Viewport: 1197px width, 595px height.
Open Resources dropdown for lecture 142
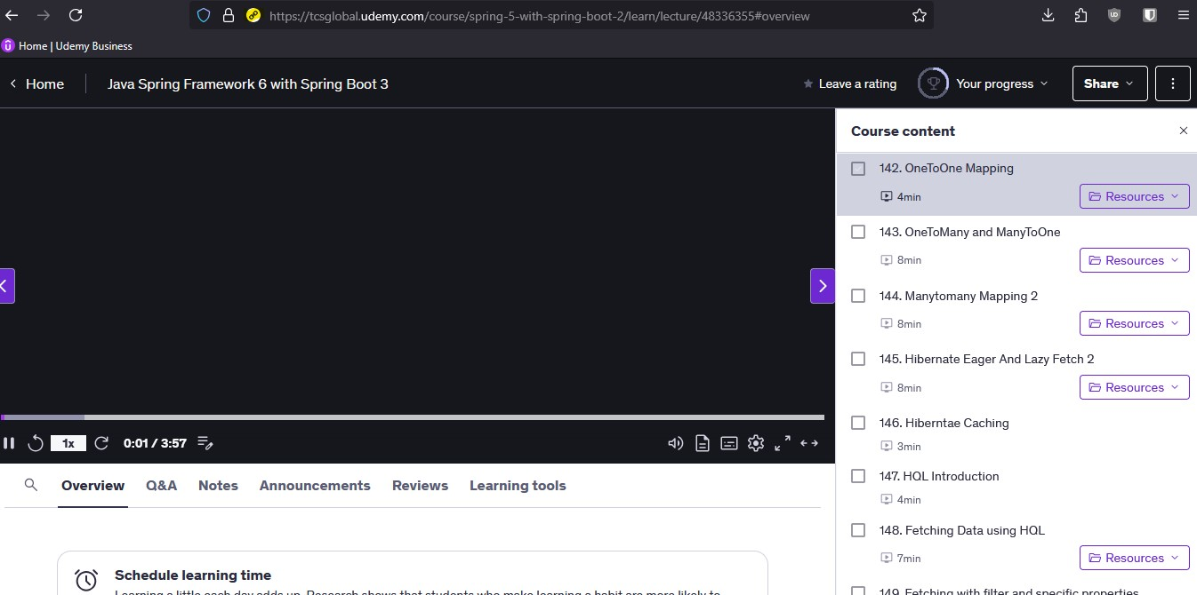[1134, 196]
